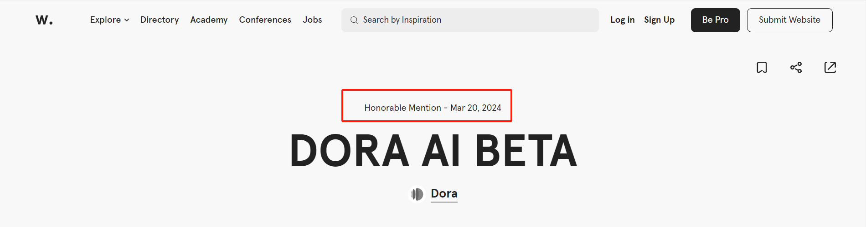Open the Dora author profile link

[x=444, y=194]
